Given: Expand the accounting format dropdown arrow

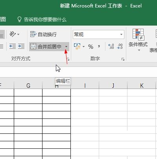Looking at the screenshot, I should (83, 46).
